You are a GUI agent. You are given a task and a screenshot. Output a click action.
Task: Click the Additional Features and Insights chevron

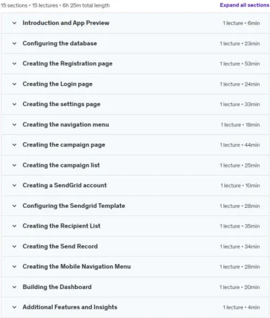coord(14,307)
